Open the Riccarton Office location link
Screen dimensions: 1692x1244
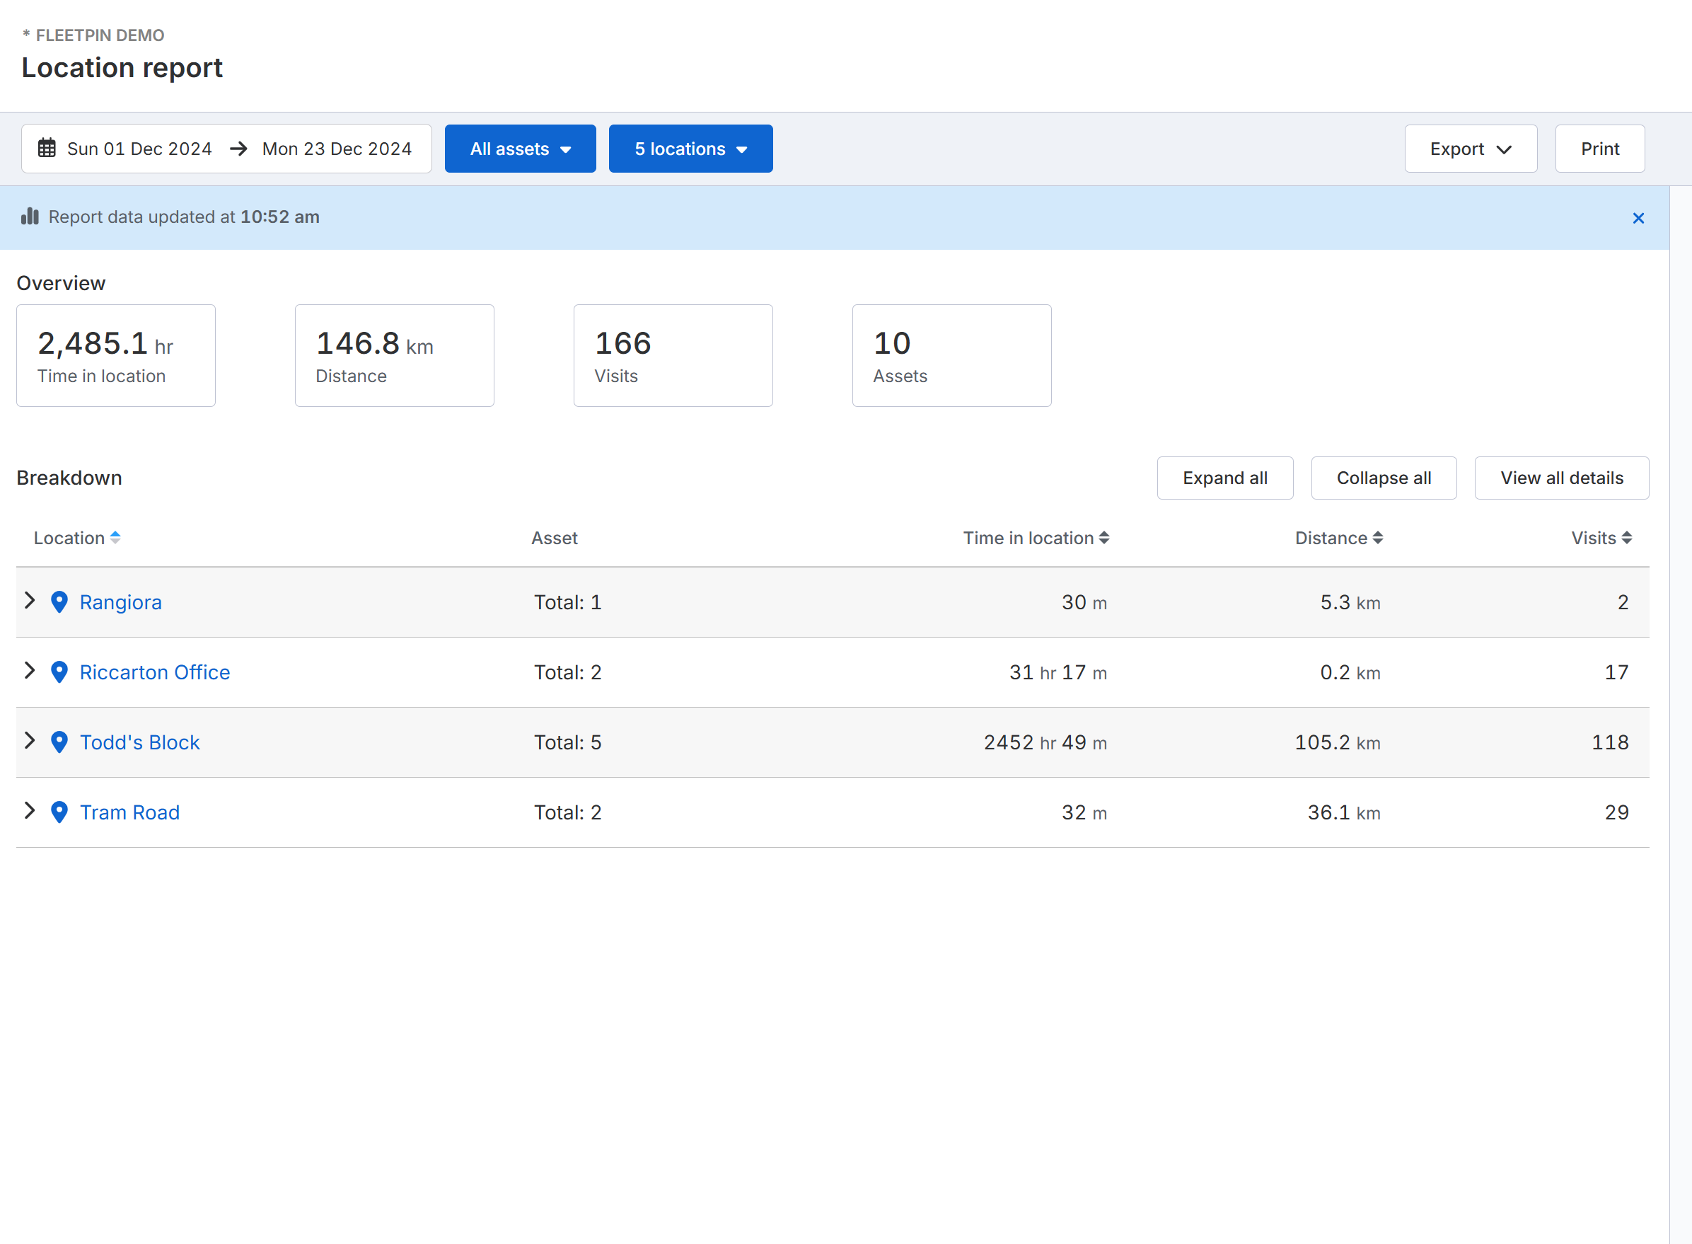[155, 672]
